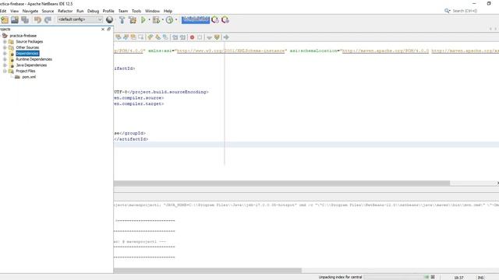
Task: Minimize the Projects panel window group
Action: 109,30
